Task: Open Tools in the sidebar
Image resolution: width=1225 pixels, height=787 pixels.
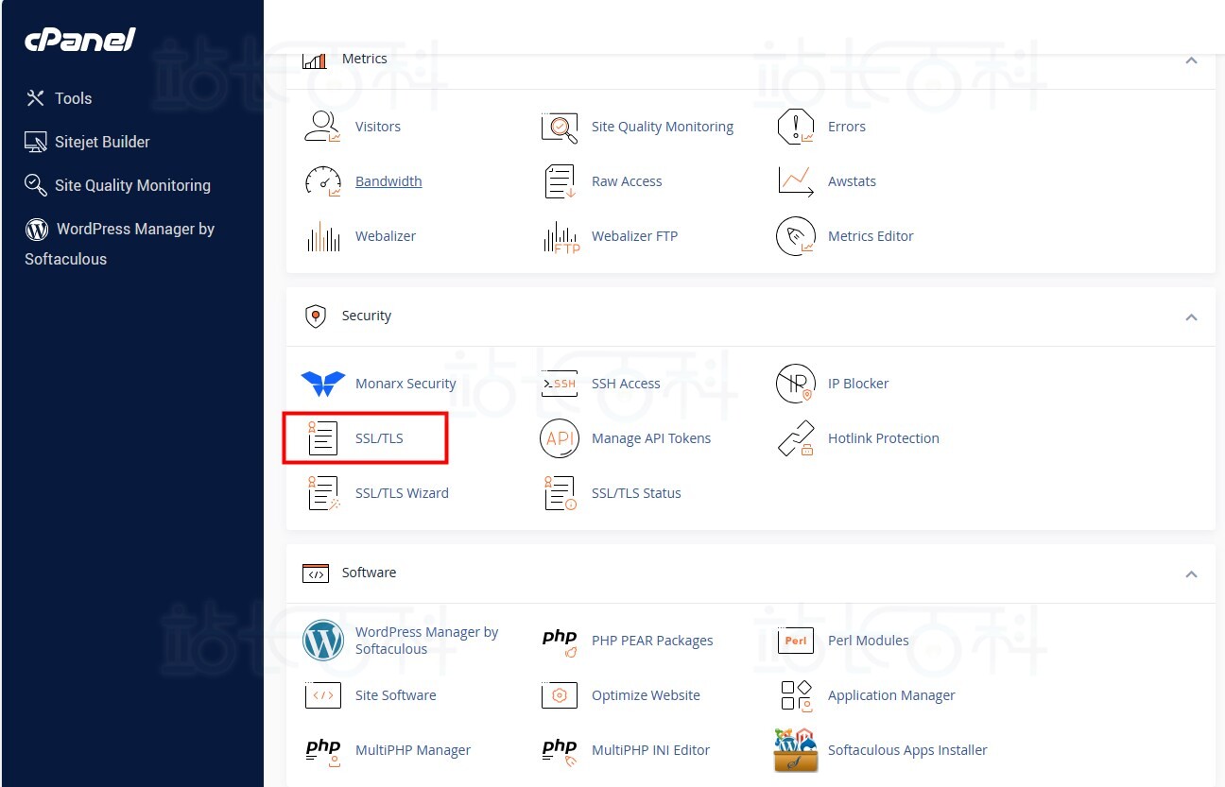Action: (x=59, y=98)
